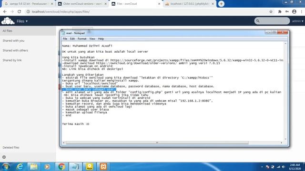This screenshot has height=171, width=305.
Task: View site information icon in address bar
Action: [28, 11]
